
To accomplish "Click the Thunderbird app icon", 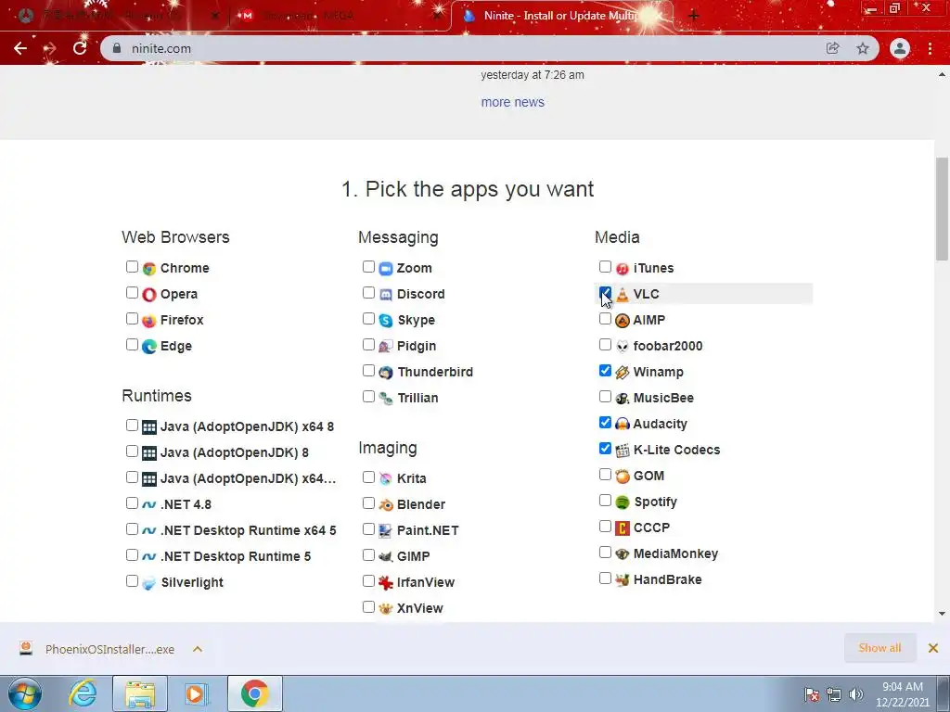I will pyautogui.click(x=386, y=373).
